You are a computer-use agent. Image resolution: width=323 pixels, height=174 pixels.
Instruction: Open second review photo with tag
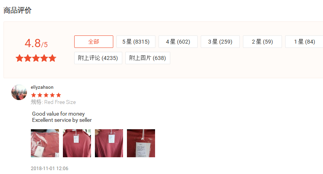[x=77, y=143]
